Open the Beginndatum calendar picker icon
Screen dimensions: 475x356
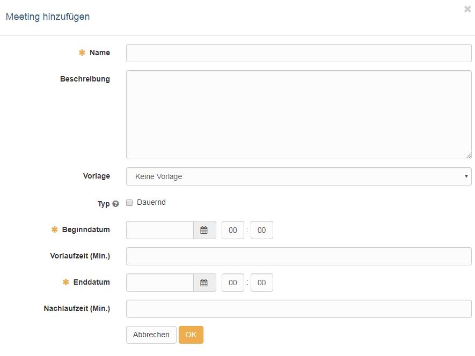point(204,230)
